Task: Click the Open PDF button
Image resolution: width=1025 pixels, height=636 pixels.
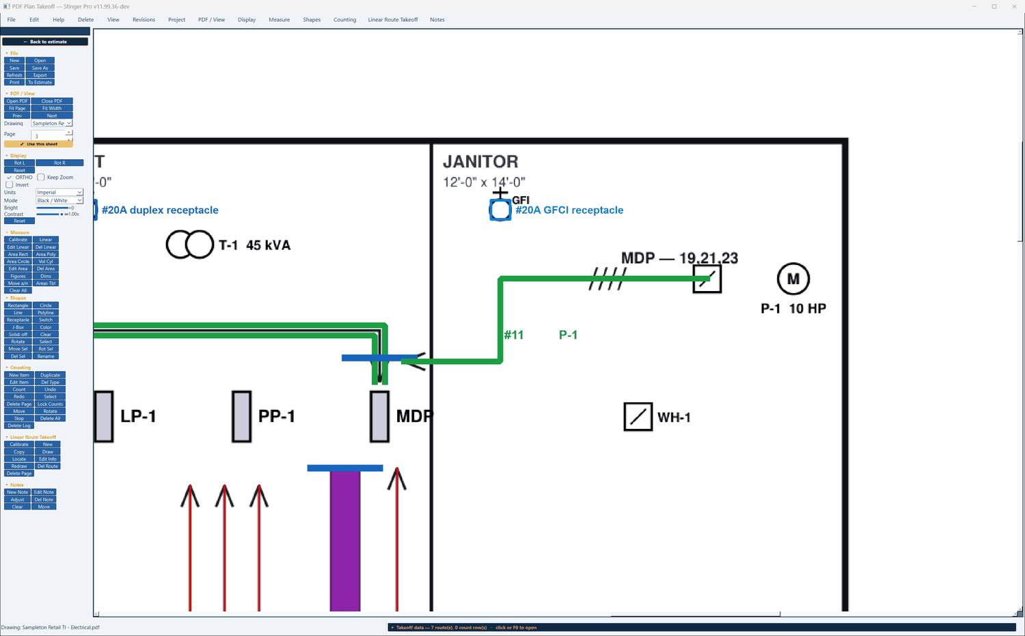Action: (x=17, y=101)
